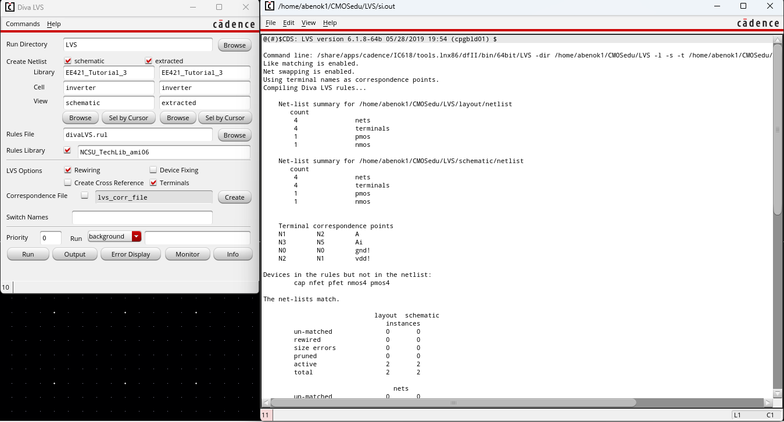
Task: Open the Help menu in si.out window
Action: [x=330, y=23]
